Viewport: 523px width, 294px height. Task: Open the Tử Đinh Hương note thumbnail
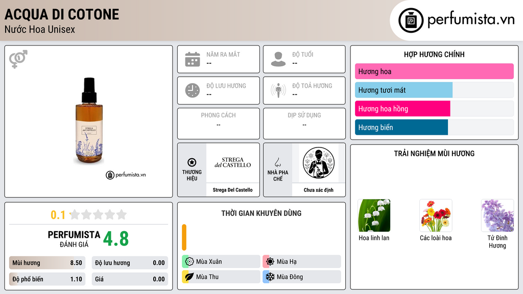[x=497, y=215]
